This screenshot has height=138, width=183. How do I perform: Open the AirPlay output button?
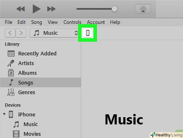click(143, 9)
